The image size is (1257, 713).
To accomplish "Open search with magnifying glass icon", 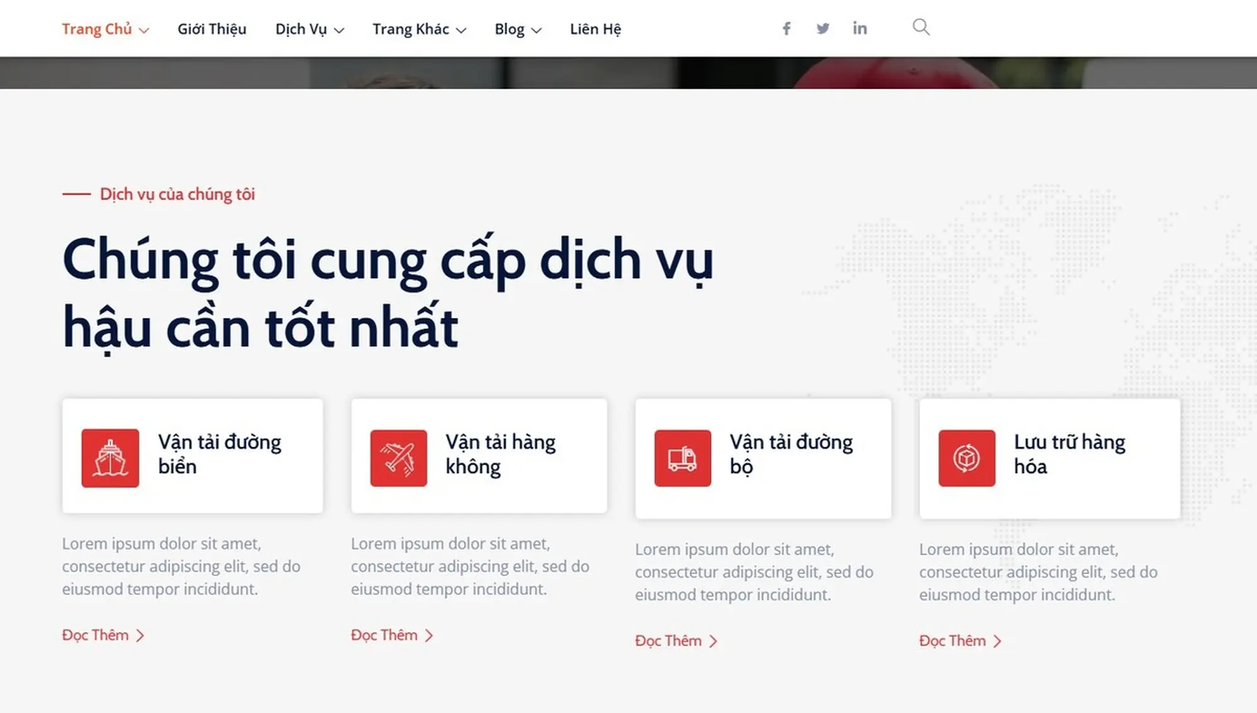I will point(921,27).
